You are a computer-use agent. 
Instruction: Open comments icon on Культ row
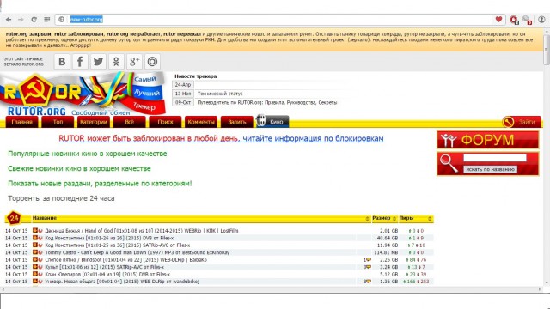coord(369,267)
